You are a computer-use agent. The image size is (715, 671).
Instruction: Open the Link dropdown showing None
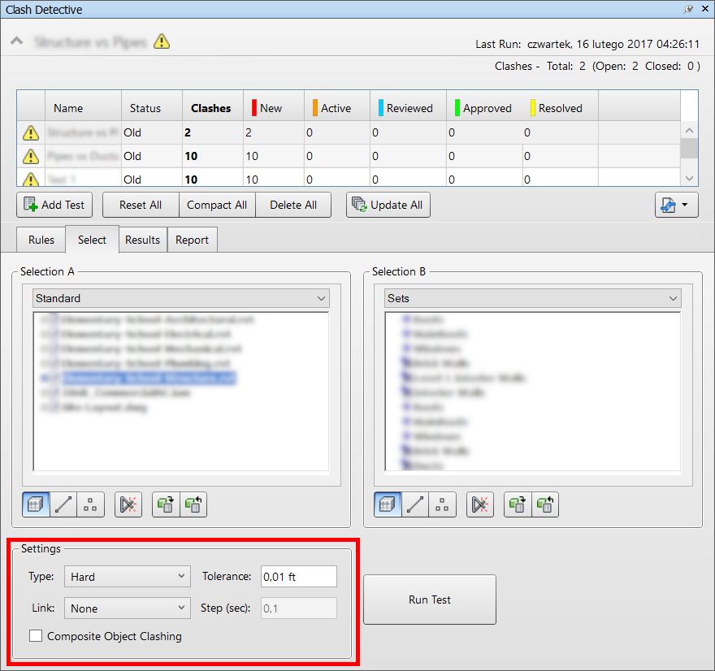point(128,608)
